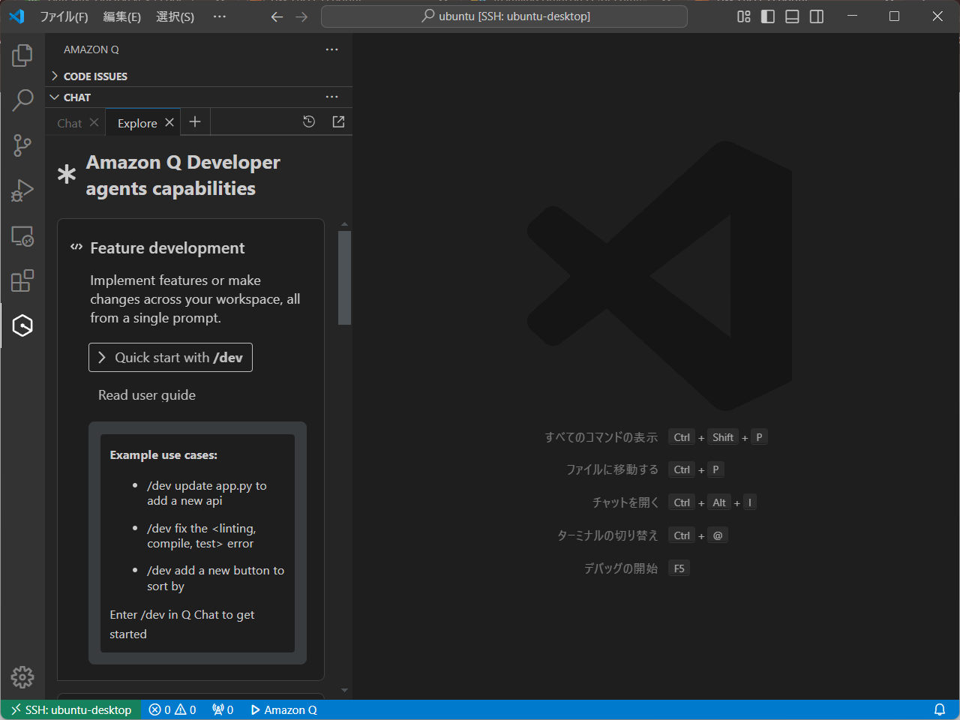Click Amazon Q status bar item
The width and height of the screenshot is (960, 720).
[283, 709]
